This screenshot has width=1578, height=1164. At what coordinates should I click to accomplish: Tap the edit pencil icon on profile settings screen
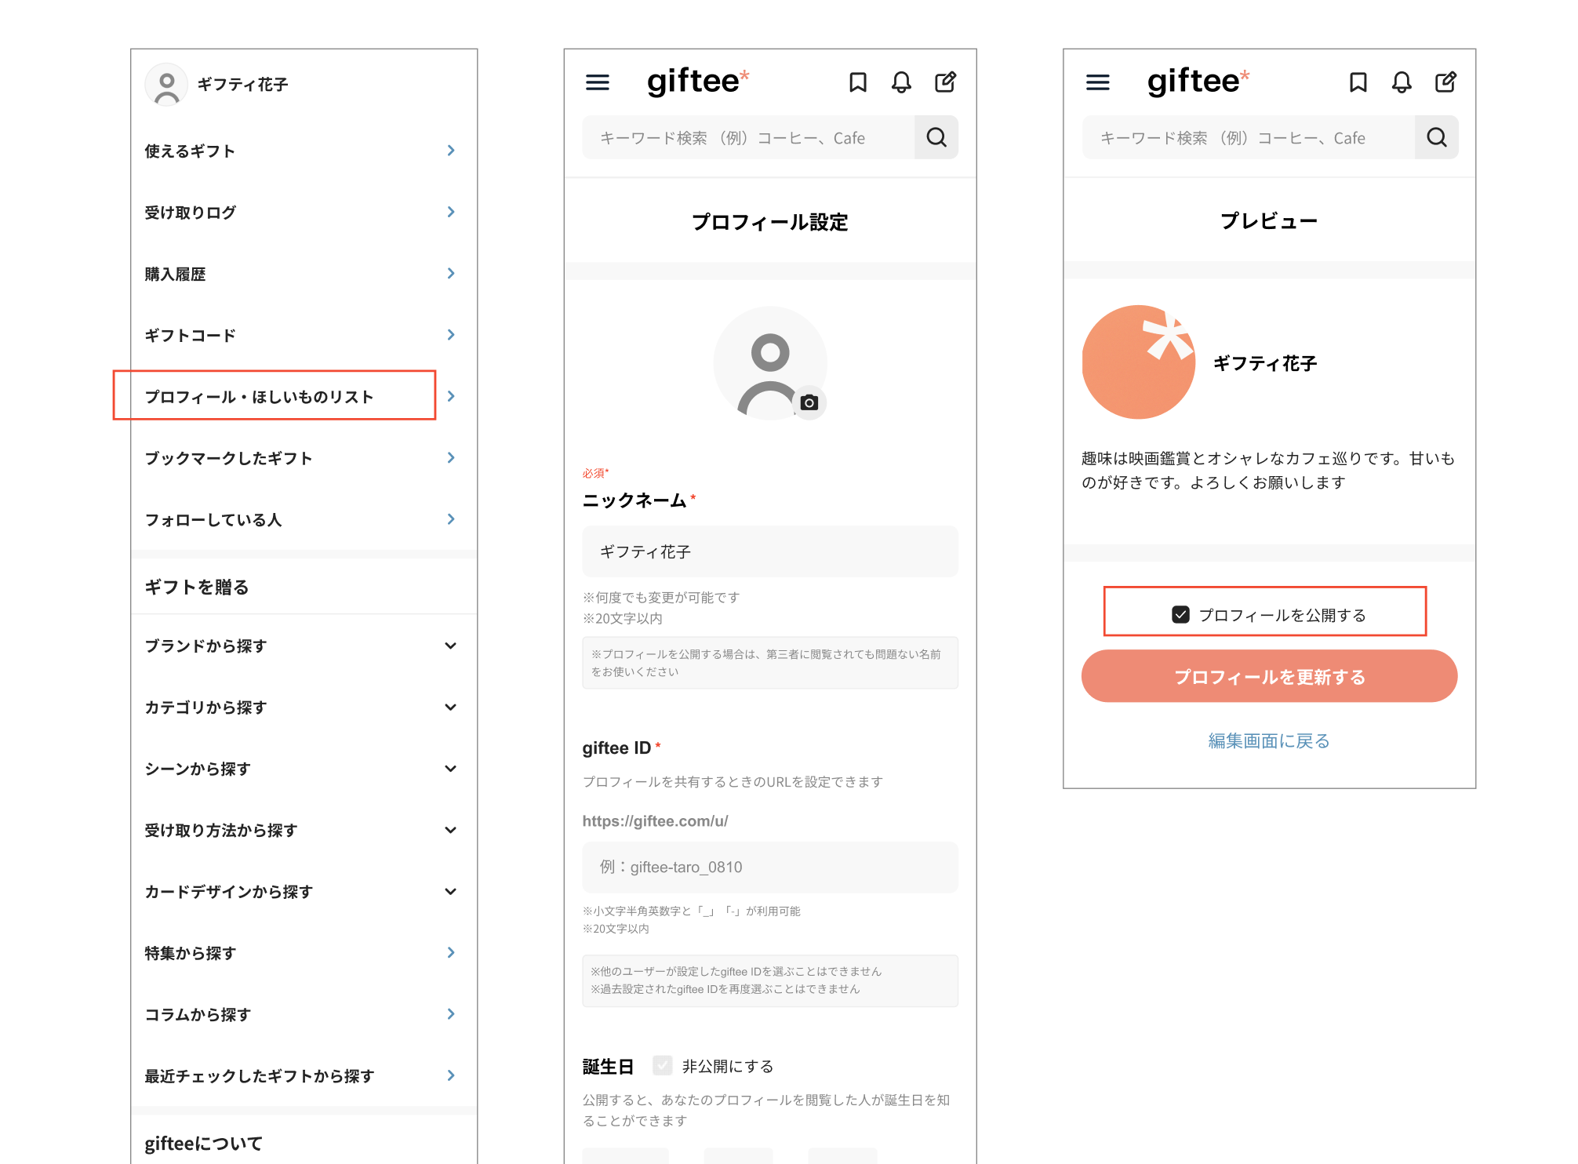tap(946, 82)
